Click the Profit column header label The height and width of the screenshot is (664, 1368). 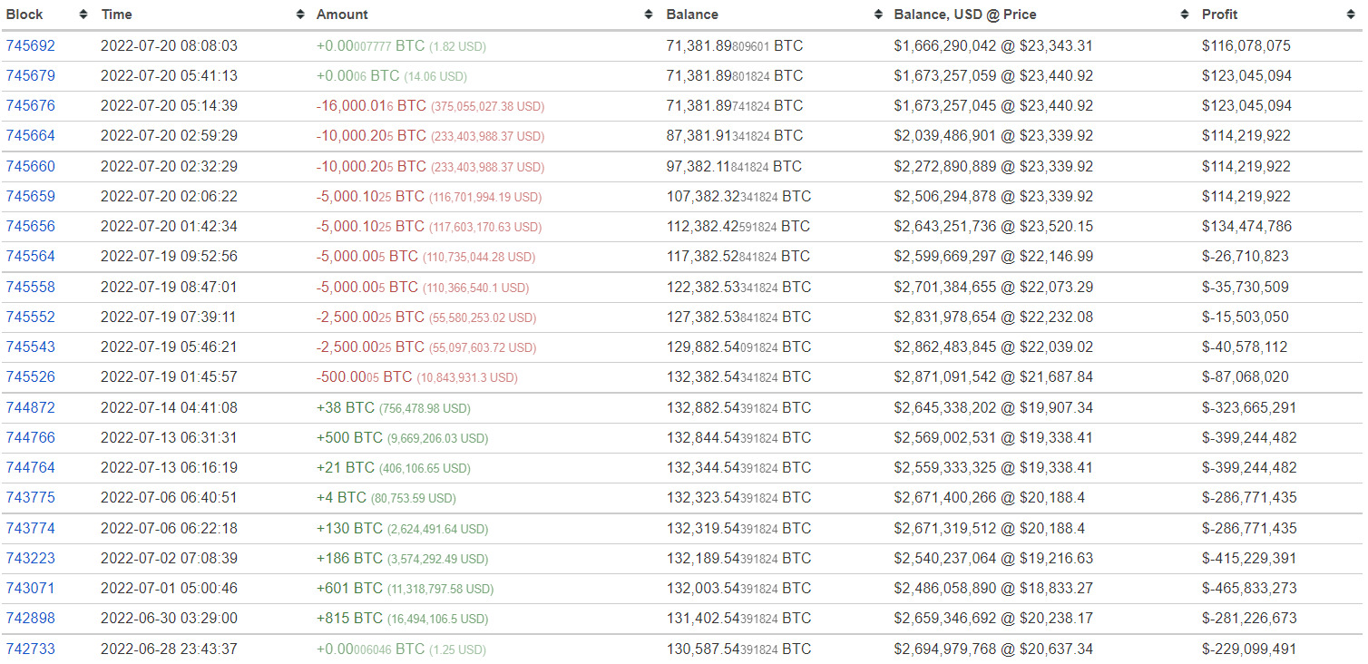[1220, 15]
